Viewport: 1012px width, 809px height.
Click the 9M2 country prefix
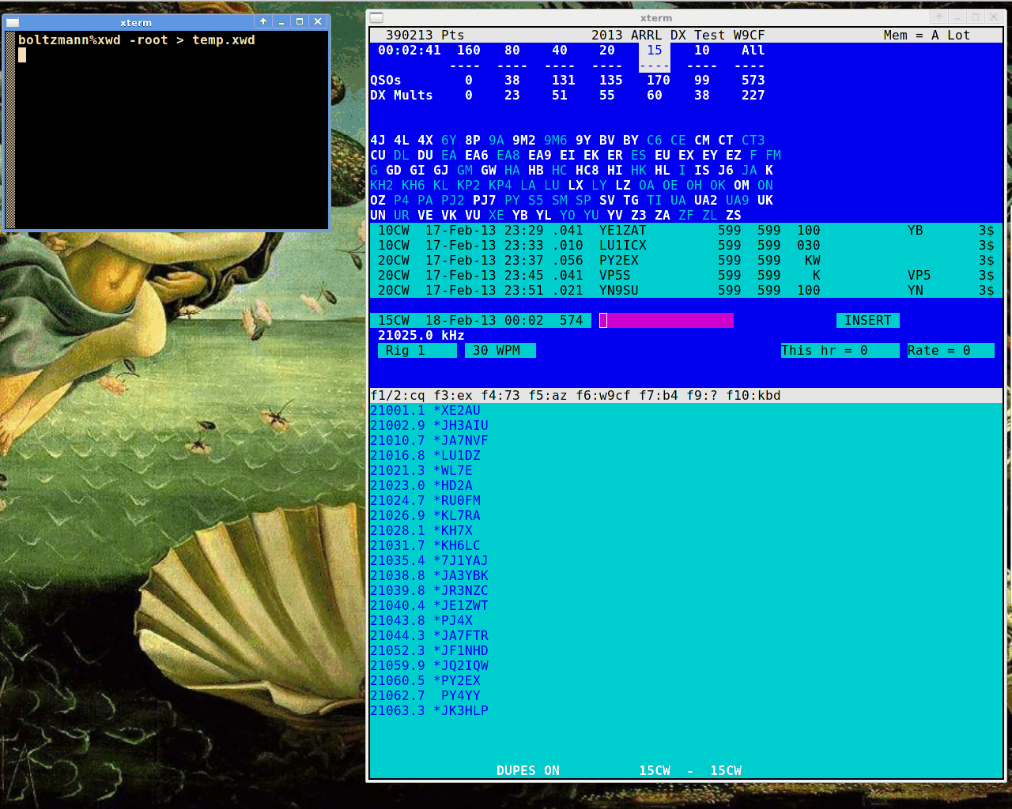click(524, 141)
